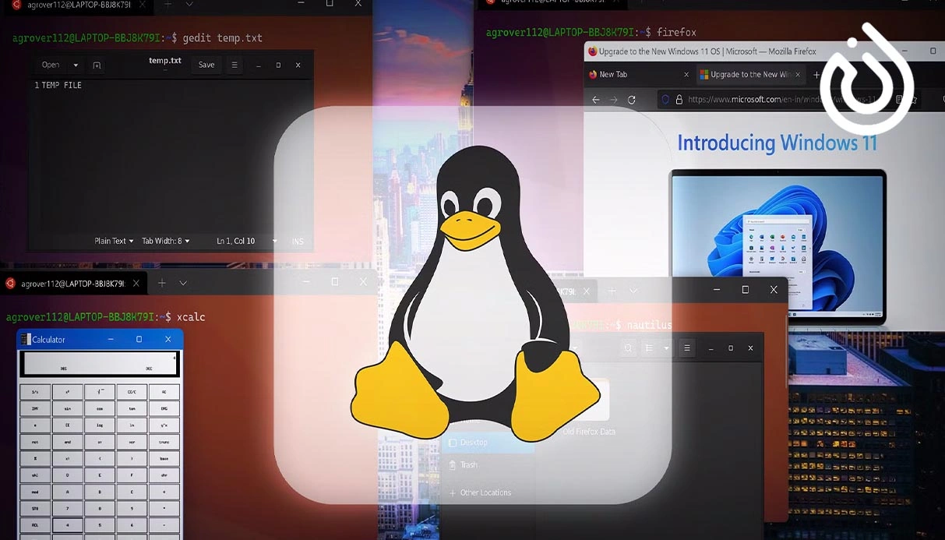The height and width of the screenshot is (540, 945).
Task: Click the sin key on xcalc
Action: pos(68,408)
